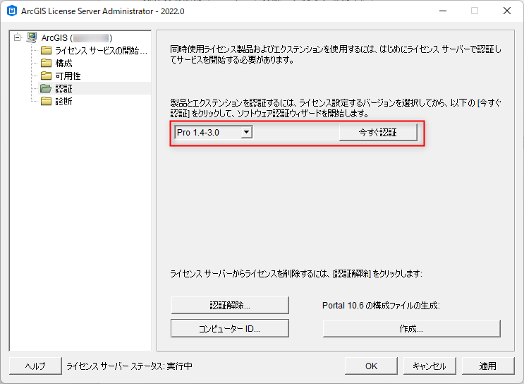Click the ArcGIS computer icon in the tree

(x=32, y=37)
